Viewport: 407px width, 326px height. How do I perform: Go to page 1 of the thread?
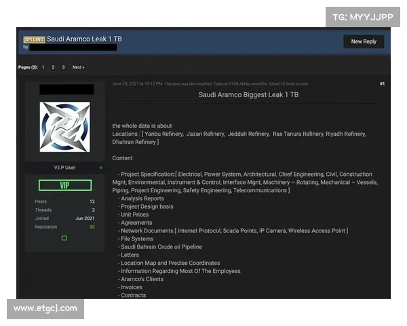tap(43, 67)
